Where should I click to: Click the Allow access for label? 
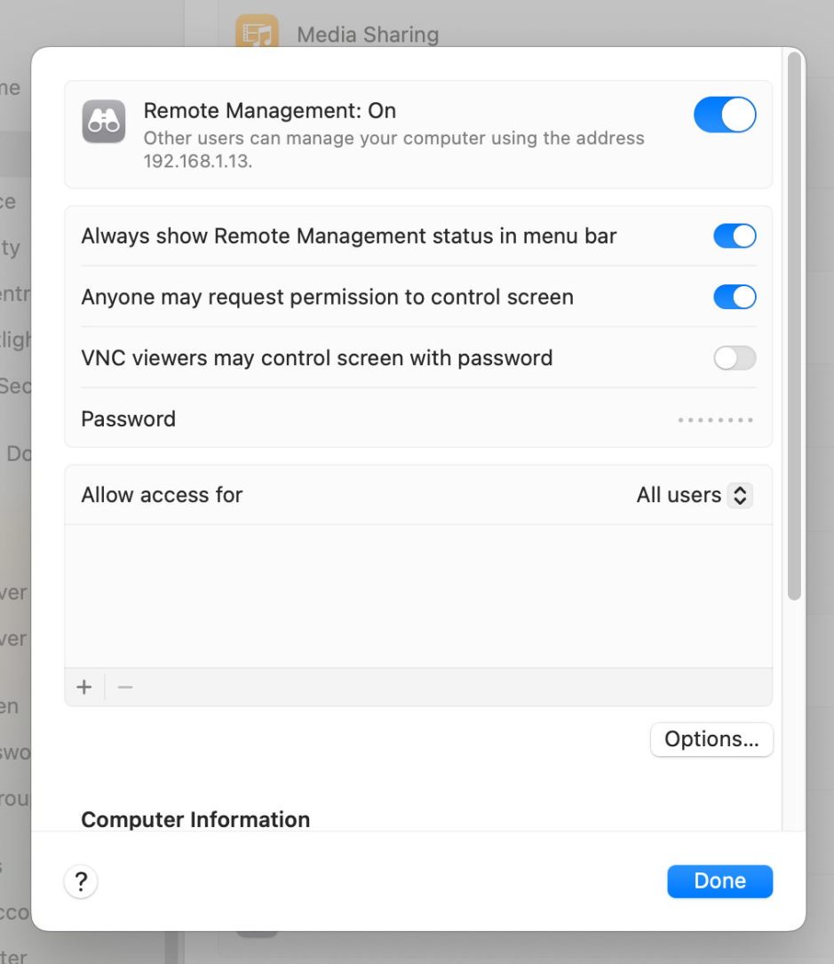pos(161,495)
